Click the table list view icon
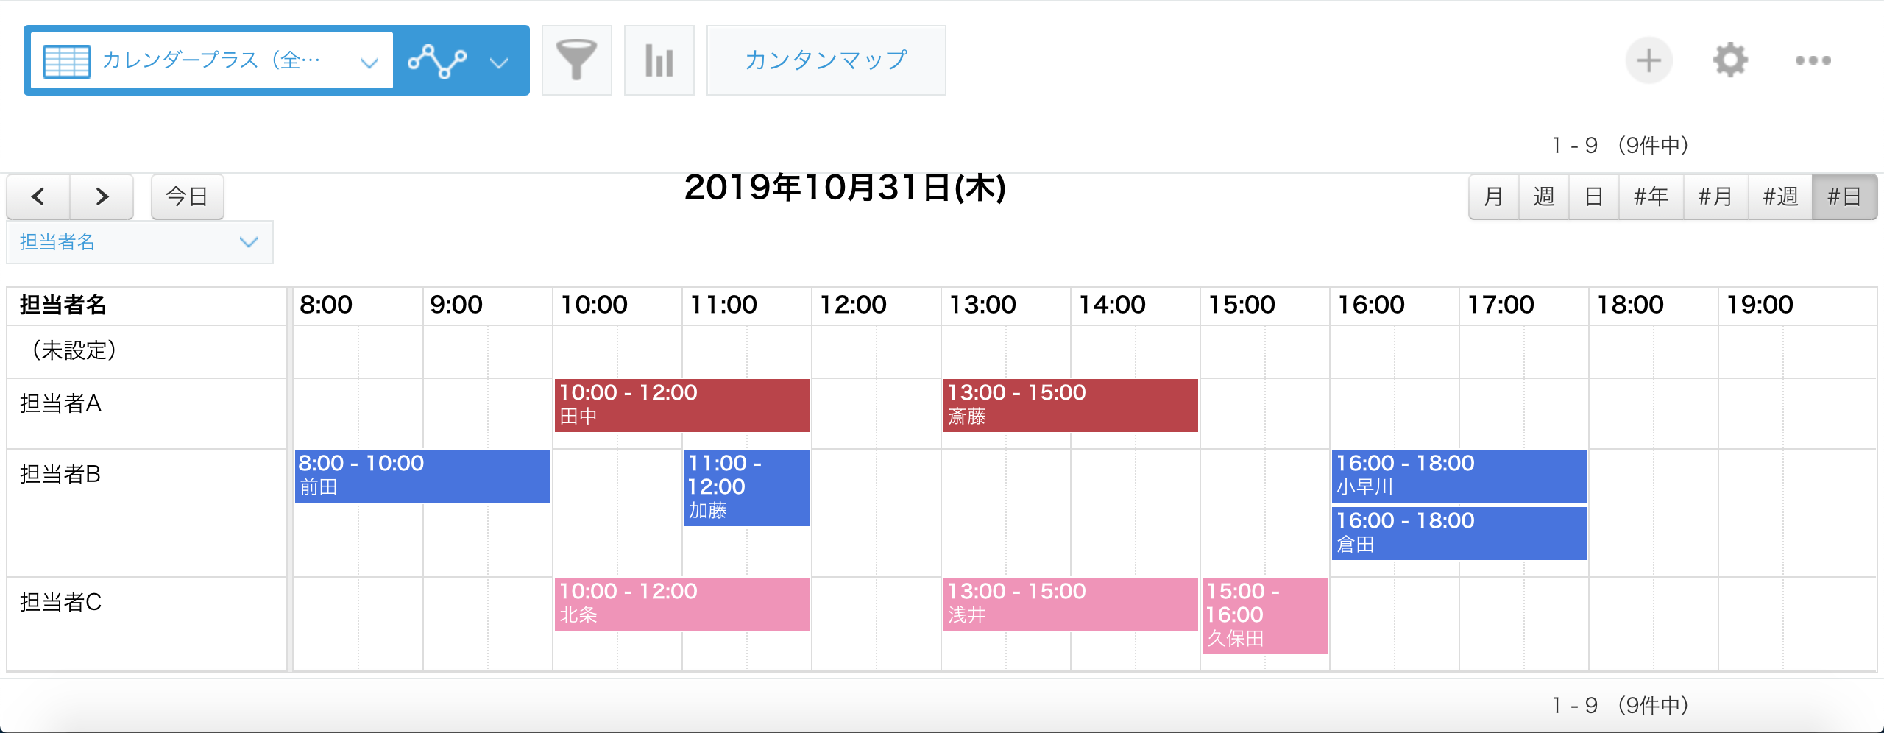Image resolution: width=1884 pixels, height=733 pixels. [x=66, y=60]
